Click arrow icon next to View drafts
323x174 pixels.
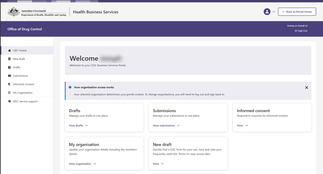coord(86,125)
